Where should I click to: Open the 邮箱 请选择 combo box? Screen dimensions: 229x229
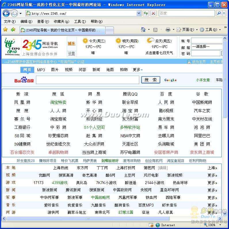207,47
